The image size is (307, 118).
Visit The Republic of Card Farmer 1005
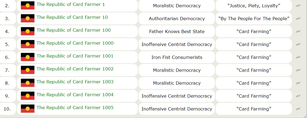(75, 108)
